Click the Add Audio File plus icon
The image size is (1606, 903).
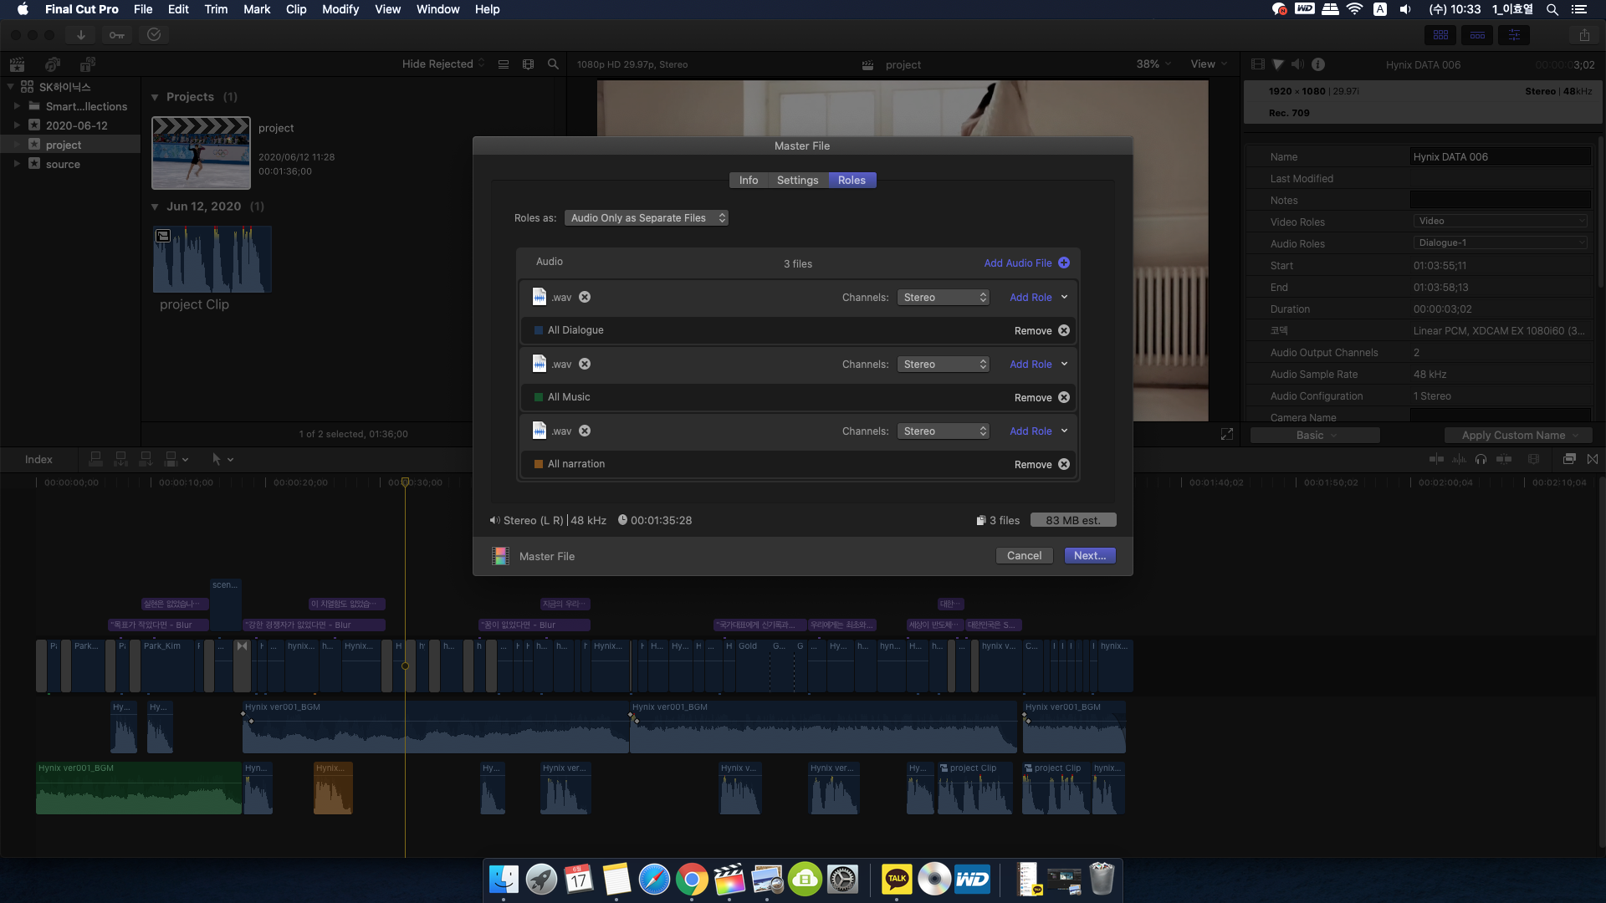click(1063, 263)
